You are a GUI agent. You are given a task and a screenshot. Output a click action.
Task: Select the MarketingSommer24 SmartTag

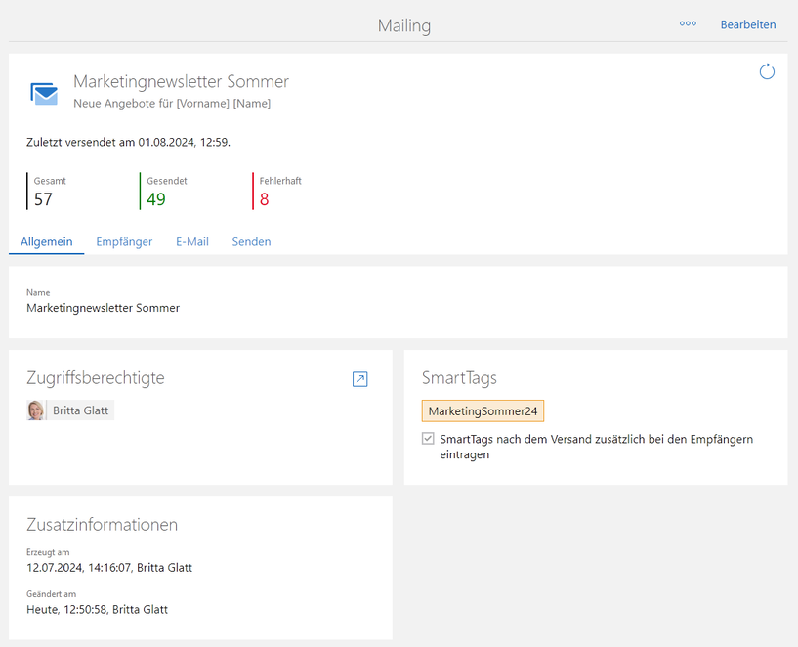click(483, 411)
